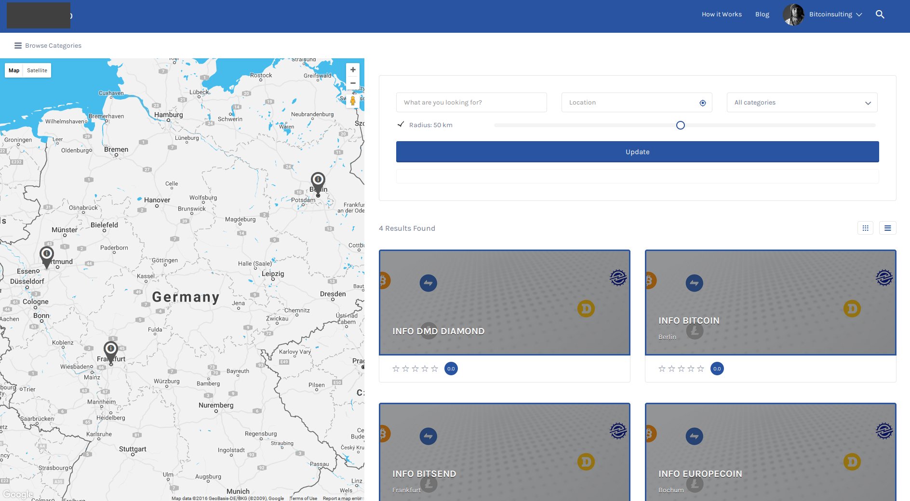
Task: Click the Update button
Action: 637,152
